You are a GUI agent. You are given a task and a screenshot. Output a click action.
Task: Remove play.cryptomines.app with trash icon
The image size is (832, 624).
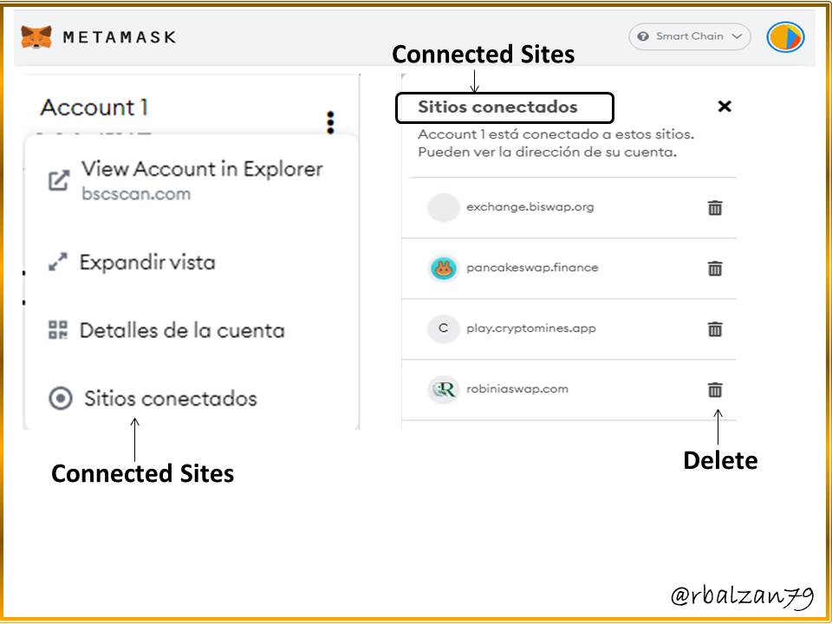[715, 329]
